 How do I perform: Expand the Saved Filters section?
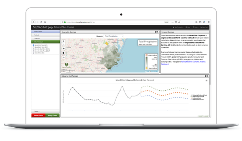[45, 32]
